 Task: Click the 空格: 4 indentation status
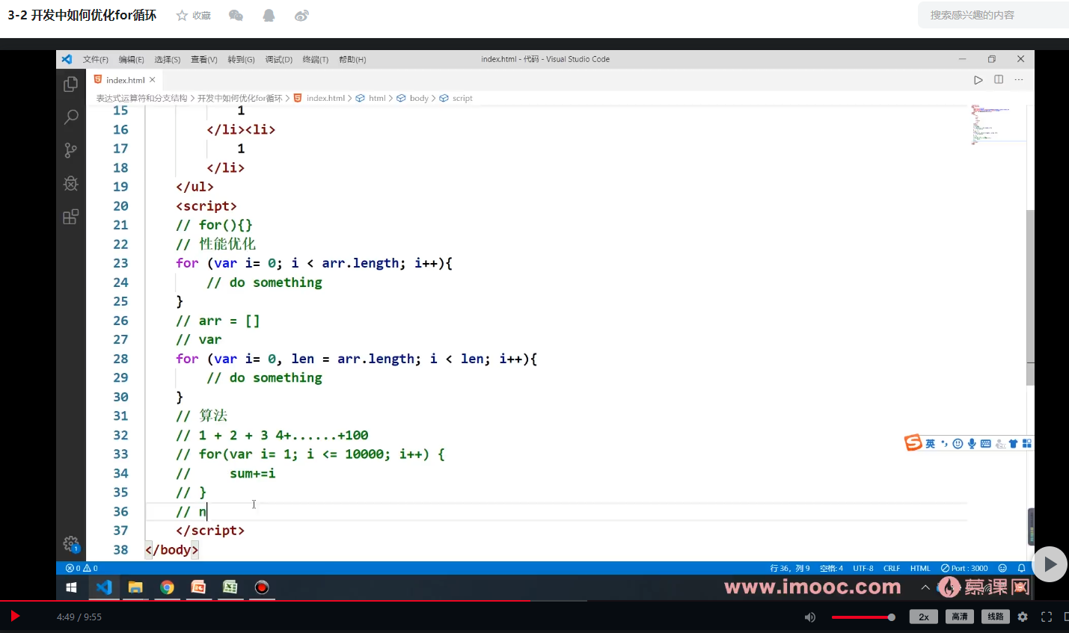(831, 568)
